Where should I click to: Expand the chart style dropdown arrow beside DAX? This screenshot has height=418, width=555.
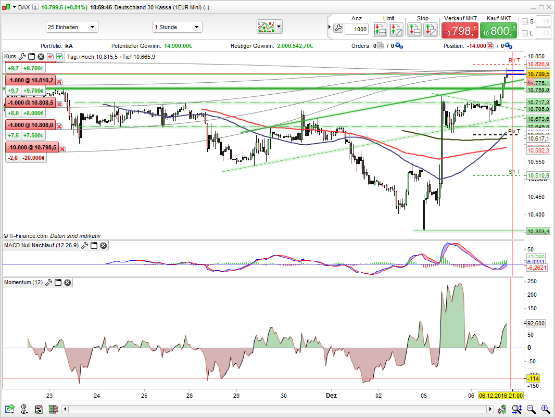[14, 7]
